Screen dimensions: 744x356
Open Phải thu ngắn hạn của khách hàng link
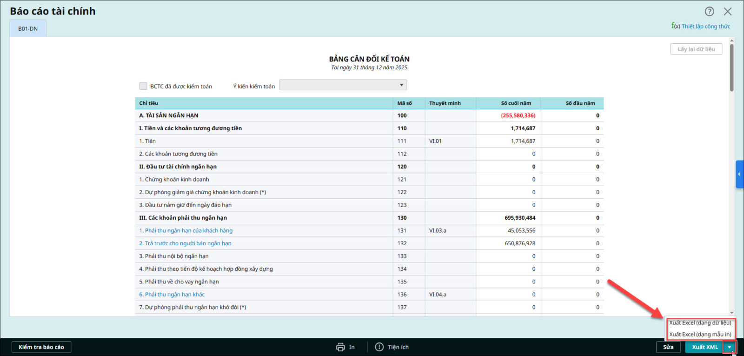186,230
